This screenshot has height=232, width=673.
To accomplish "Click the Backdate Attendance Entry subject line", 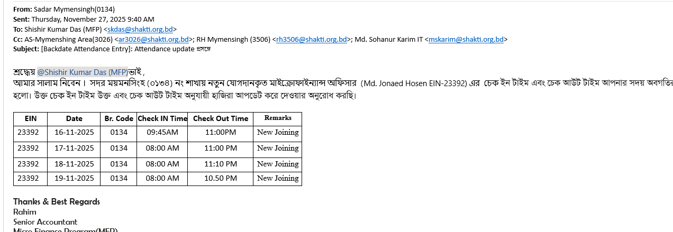I will point(126,49).
